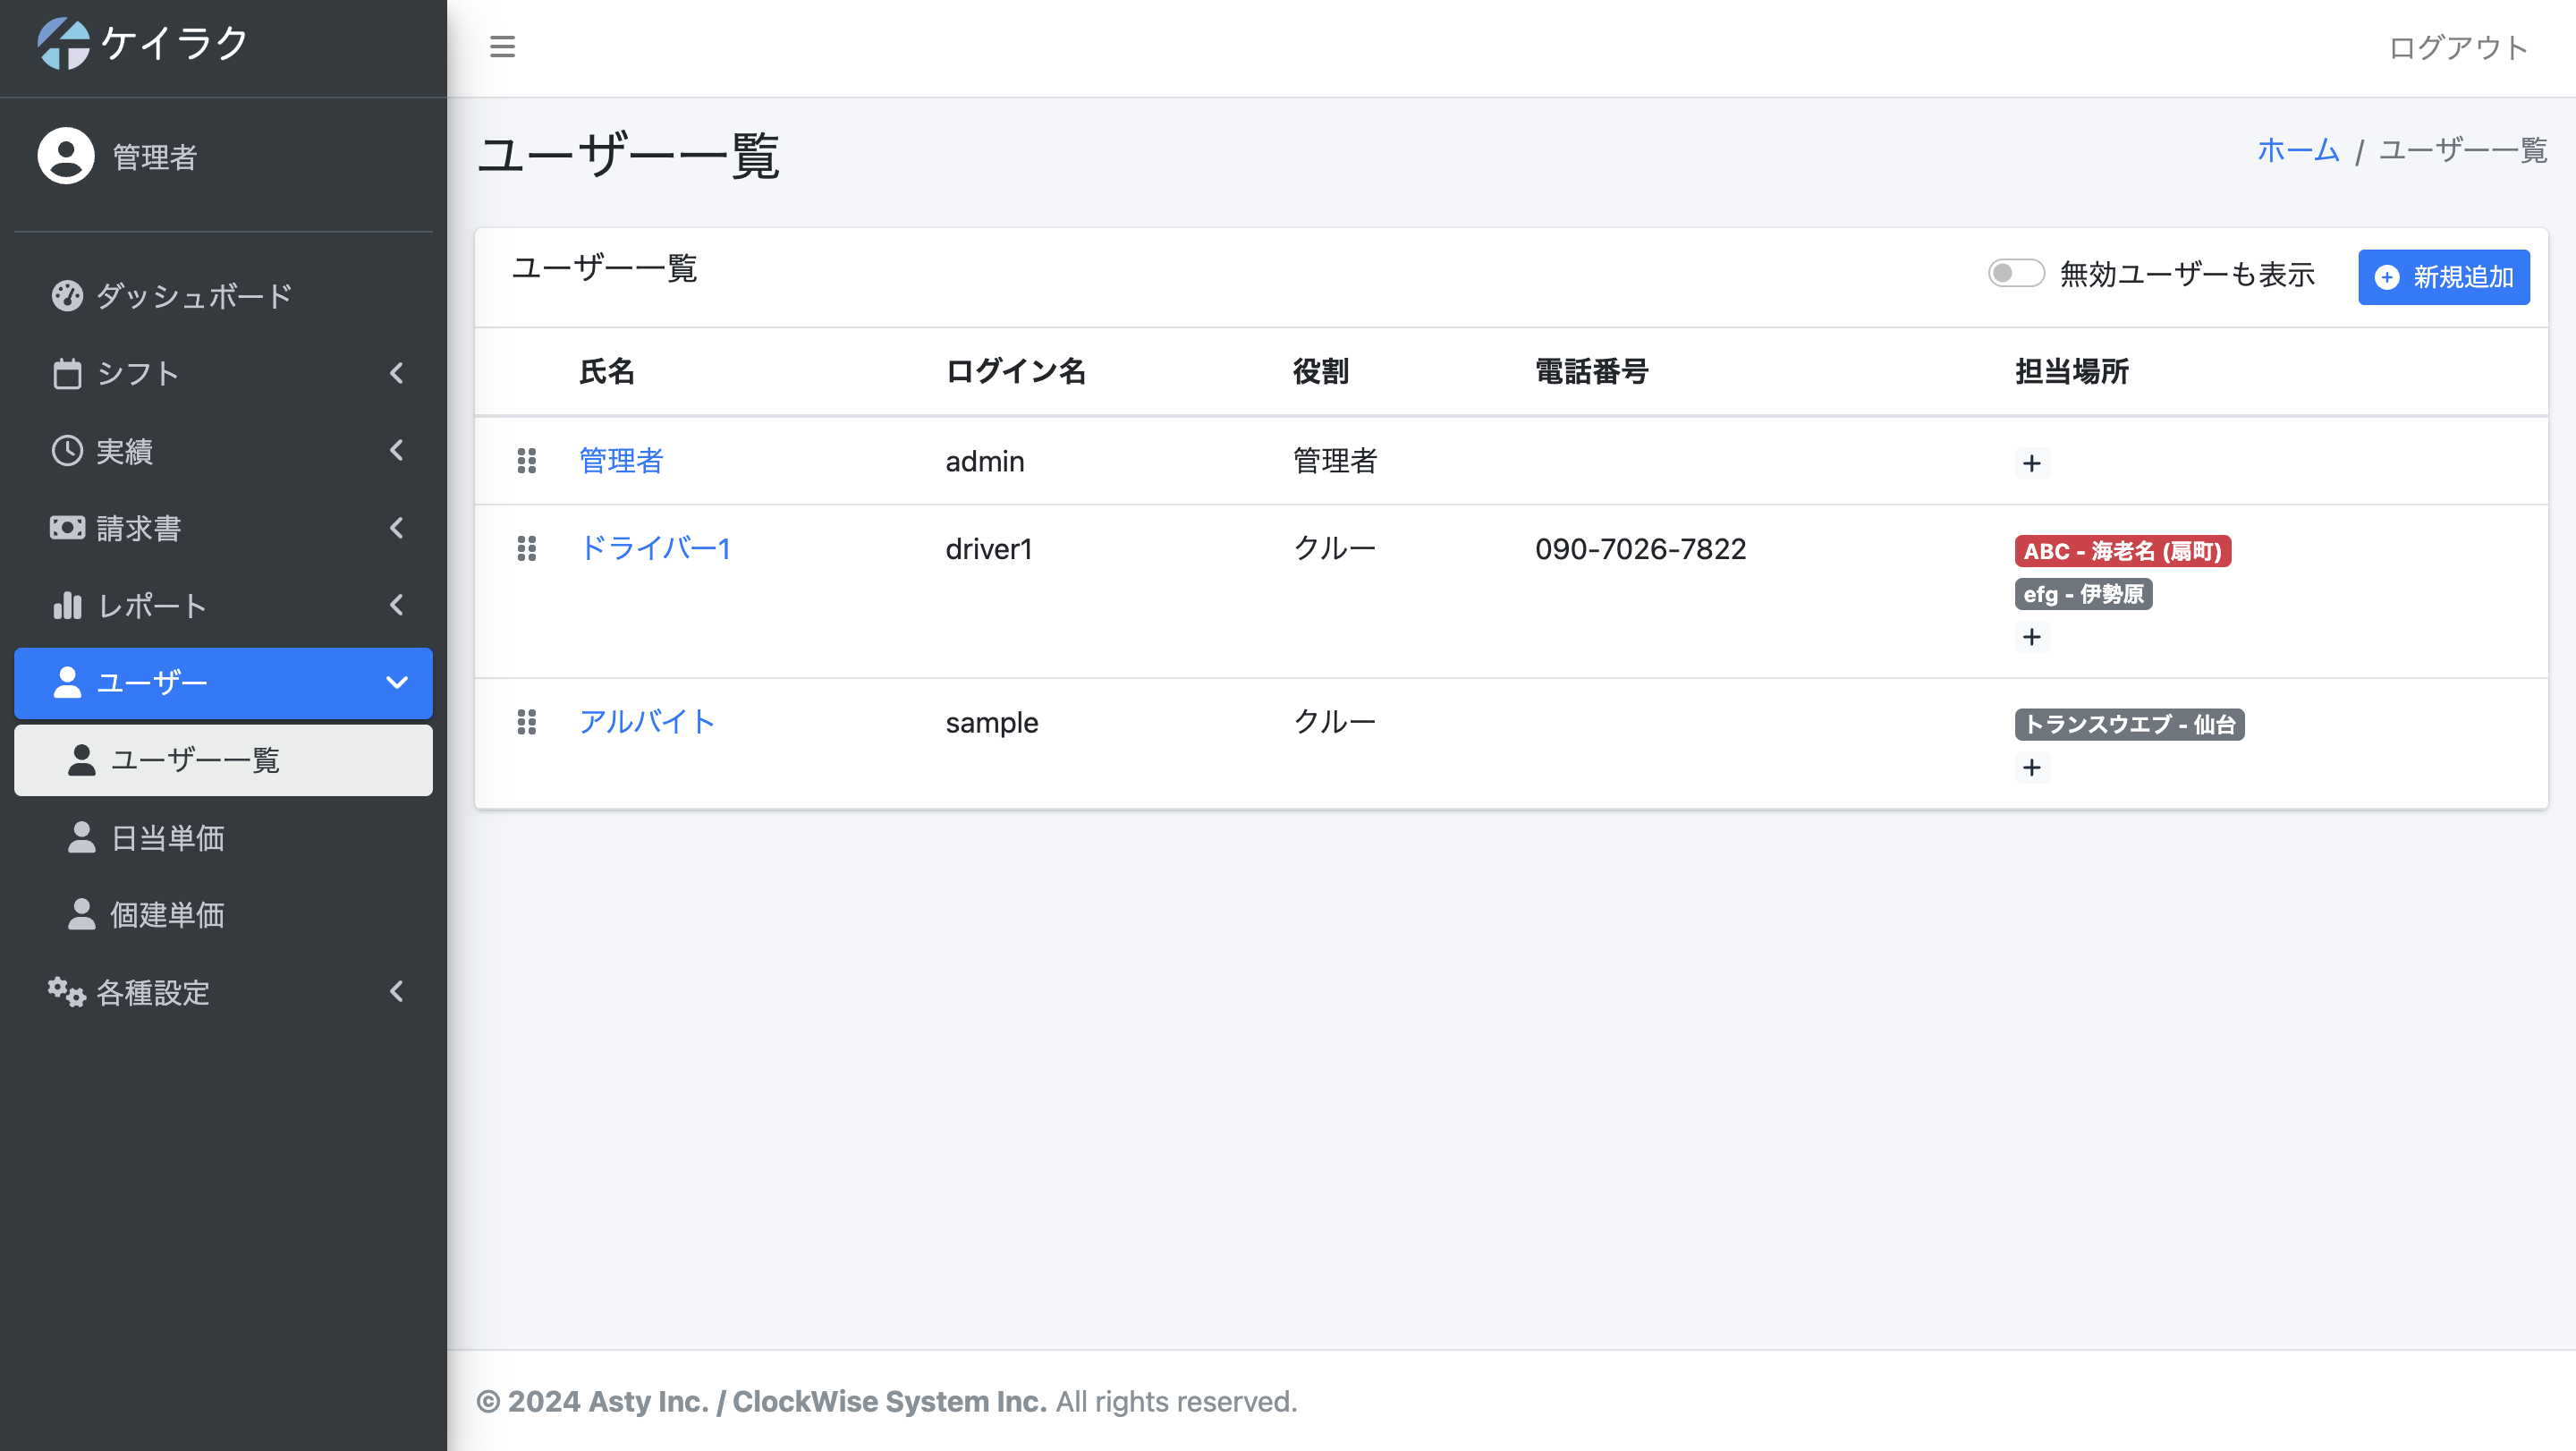Open the ユーザー一覧 submenu item

pyautogui.click(x=223, y=760)
